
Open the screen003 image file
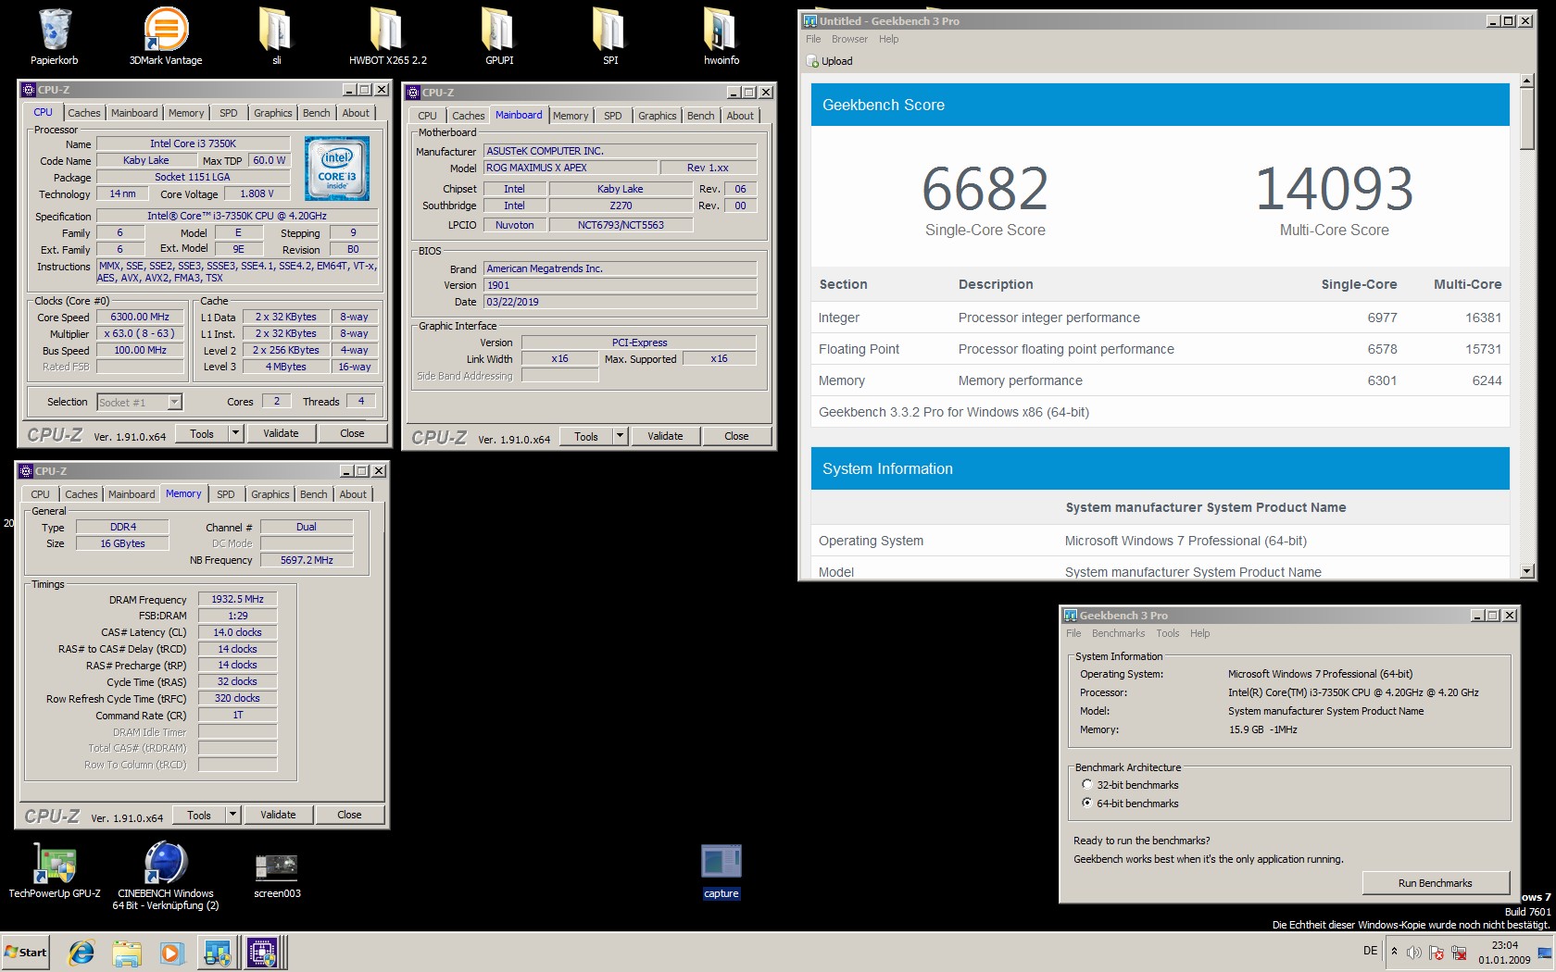click(277, 873)
